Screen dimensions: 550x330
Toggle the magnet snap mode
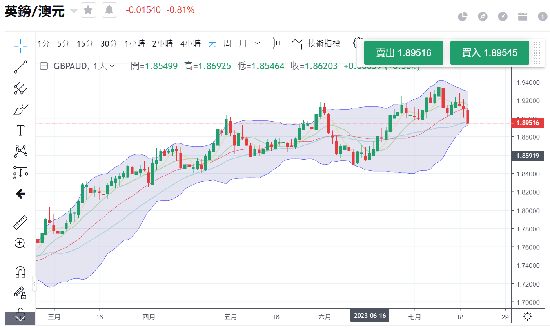coord(20,272)
